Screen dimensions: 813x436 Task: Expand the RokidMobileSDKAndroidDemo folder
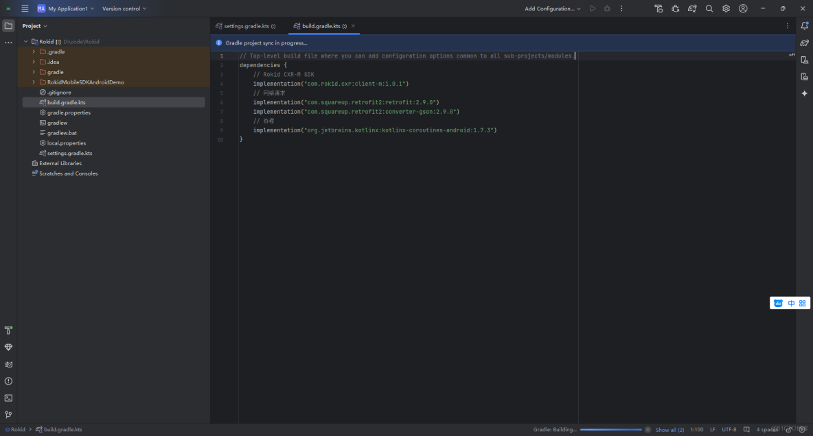34,82
